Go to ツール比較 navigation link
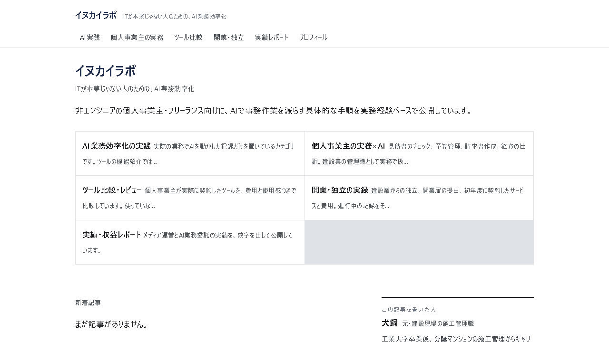This screenshot has width=609, height=342. pyautogui.click(x=188, y=38)
